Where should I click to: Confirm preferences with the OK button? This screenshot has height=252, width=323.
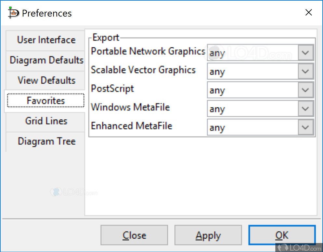(x=282, y=235)
